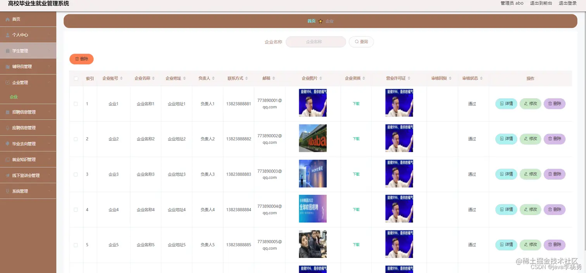Sort by the 企业地址 column sort arrows
Viewport: 586px width, 273px height.
pyautogui.click(x=184, y=78)
